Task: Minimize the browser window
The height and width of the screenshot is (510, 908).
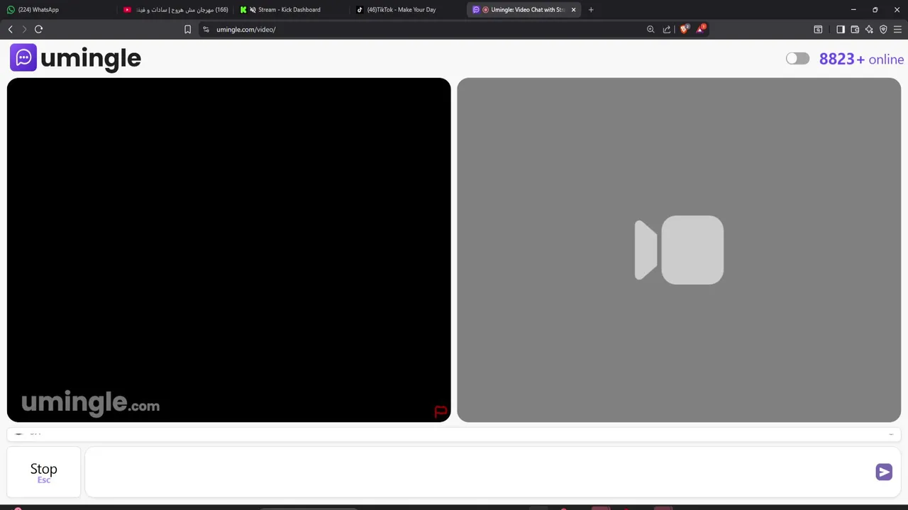Action: 853,10
